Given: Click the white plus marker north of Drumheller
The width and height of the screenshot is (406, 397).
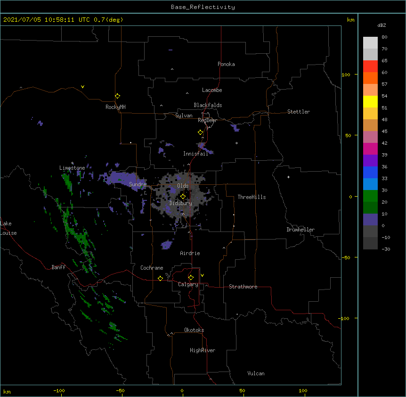Looking at the screenshot, I should point(288,177).
